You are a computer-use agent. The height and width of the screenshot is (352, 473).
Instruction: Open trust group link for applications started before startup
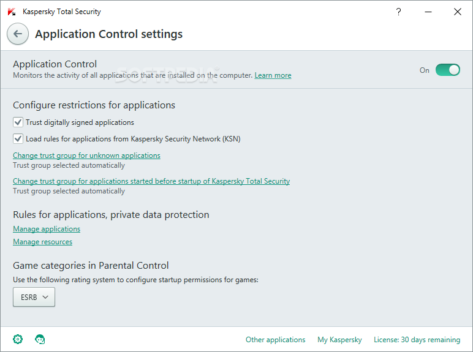click(x=151, y=181)
